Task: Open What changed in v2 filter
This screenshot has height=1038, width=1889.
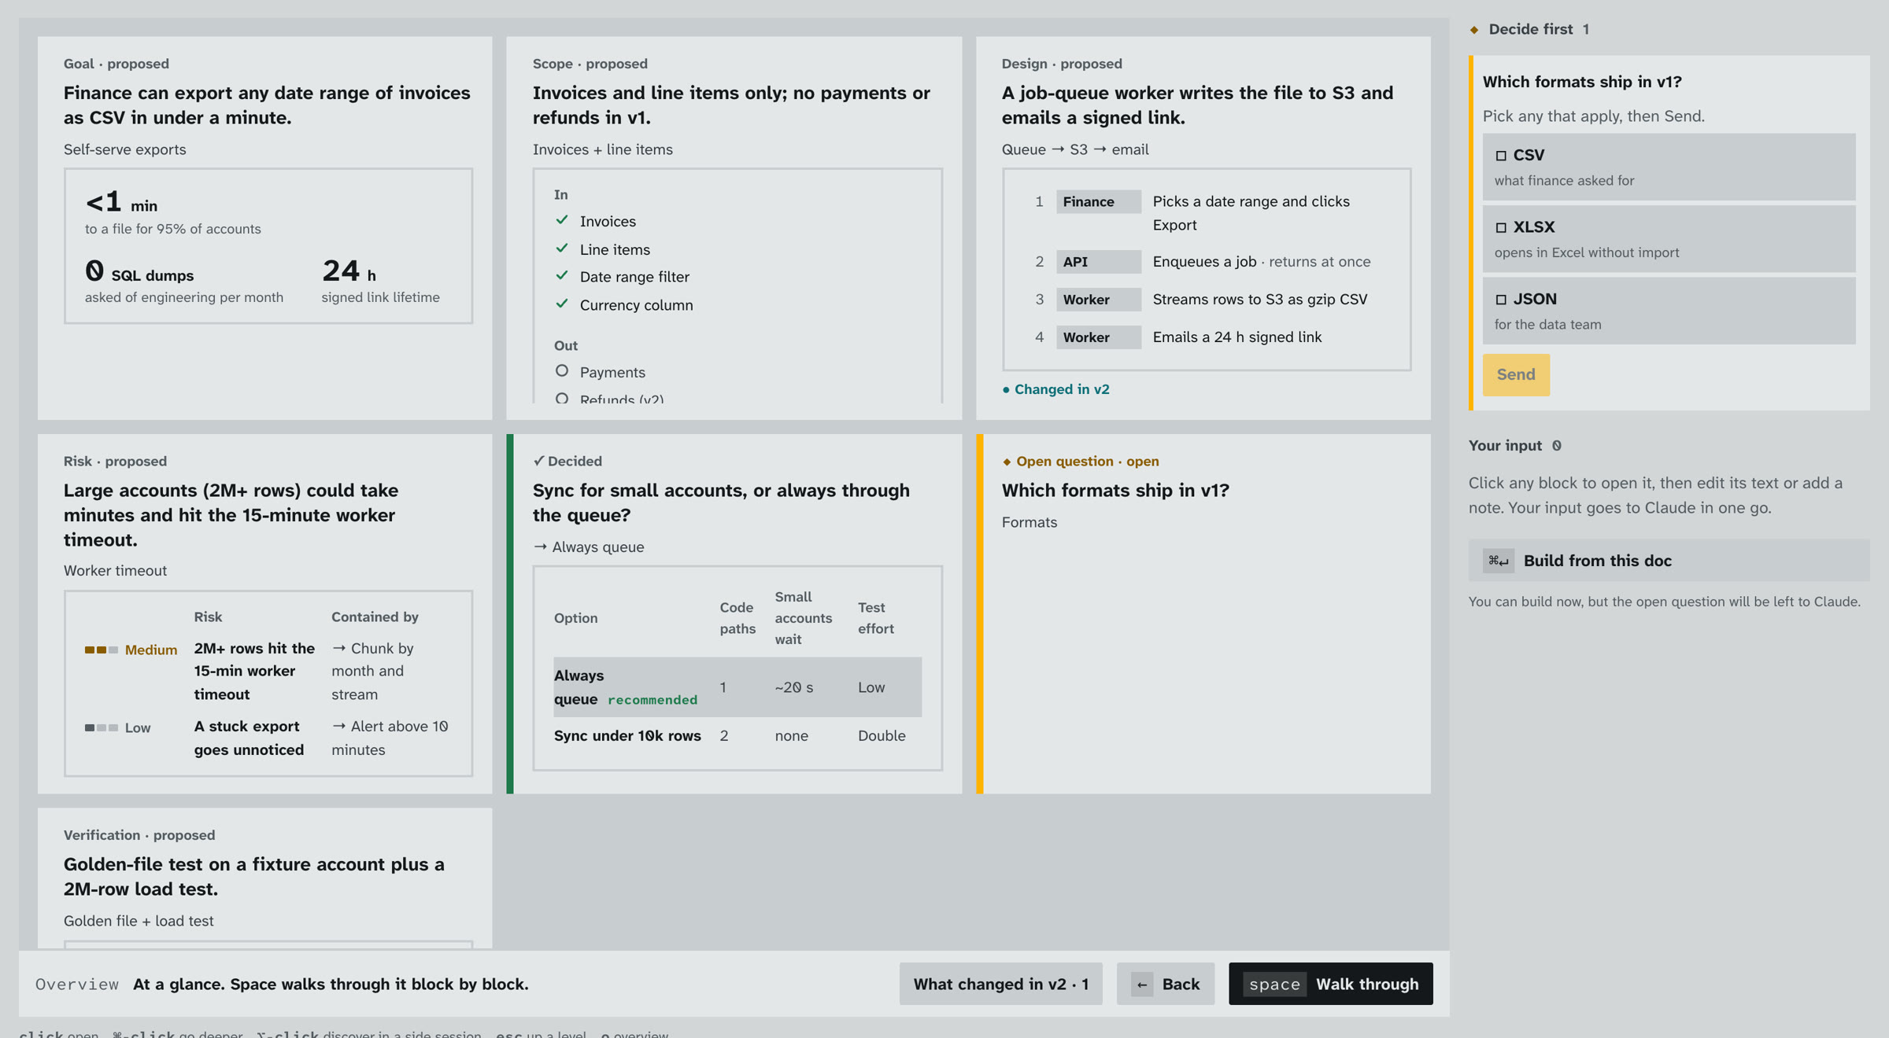Action: [x=1000, y=984]
